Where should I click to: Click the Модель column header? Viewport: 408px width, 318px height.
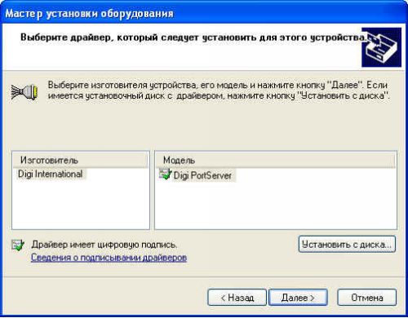(x=275, y=161)
